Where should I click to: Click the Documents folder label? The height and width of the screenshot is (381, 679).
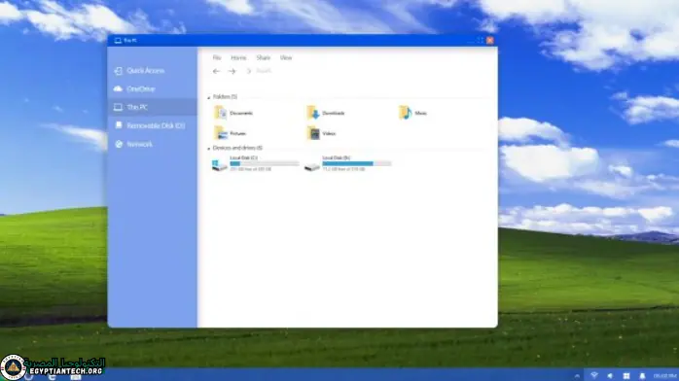coord(241,113)
